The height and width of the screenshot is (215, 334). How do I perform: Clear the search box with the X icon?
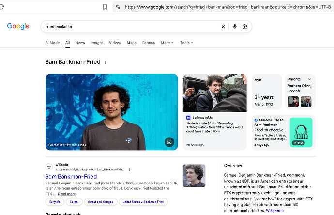[x=223, y=27]
